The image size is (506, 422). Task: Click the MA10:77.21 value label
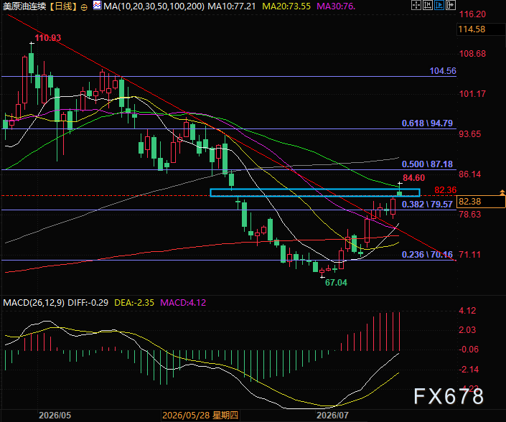coord(232,6)
